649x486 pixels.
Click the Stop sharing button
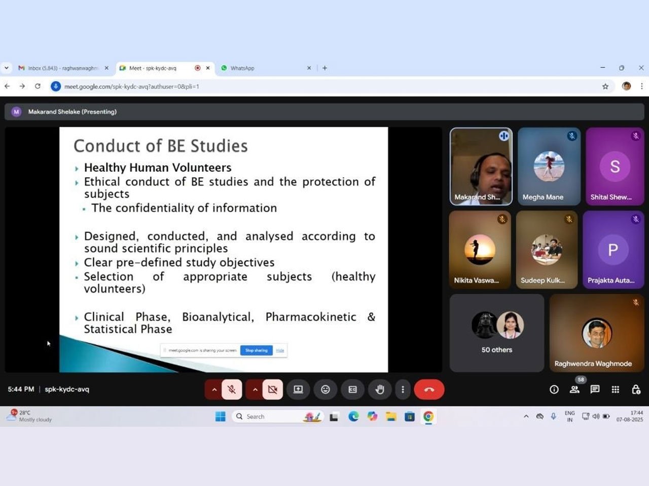(256, 350)
